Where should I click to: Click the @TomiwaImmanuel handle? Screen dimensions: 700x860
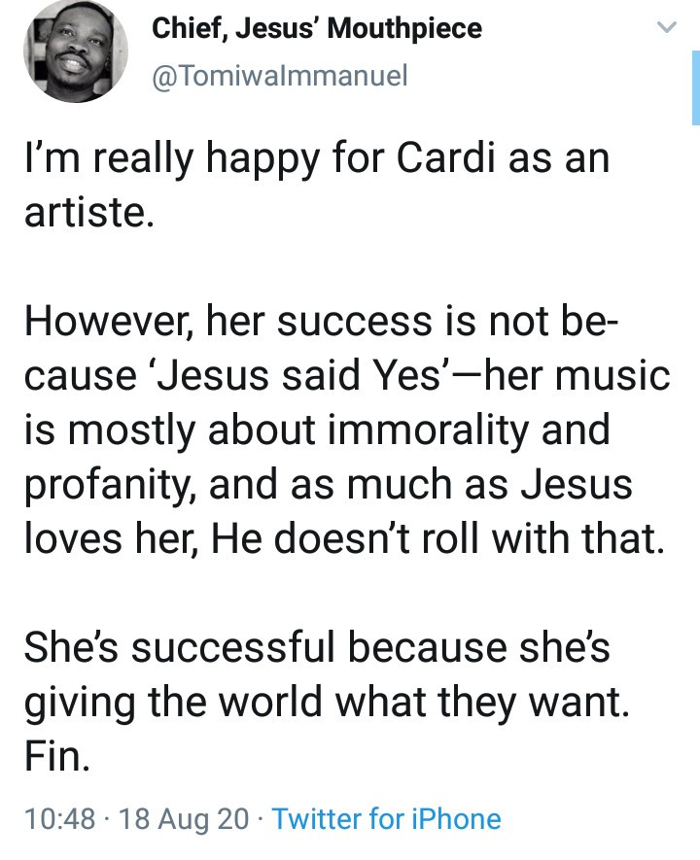coord(279,74)
